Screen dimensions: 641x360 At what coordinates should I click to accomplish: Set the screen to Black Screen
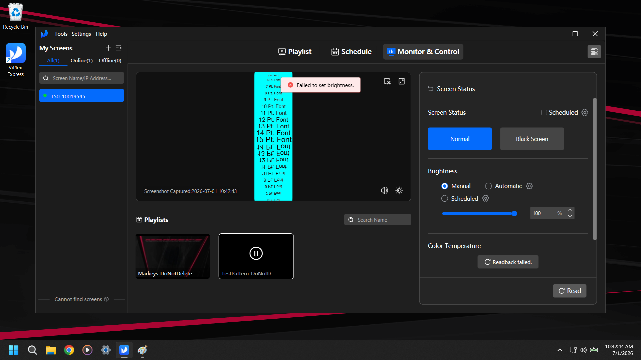(x=532, y=139)
